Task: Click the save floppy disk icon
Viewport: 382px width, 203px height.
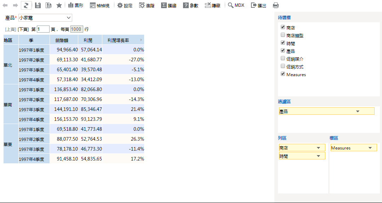Action: tap(38, 5)
